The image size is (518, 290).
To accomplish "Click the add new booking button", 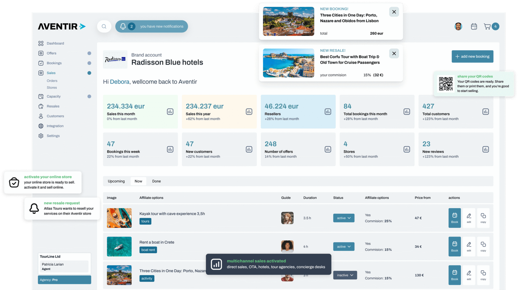I will click(x=472, y=56).
